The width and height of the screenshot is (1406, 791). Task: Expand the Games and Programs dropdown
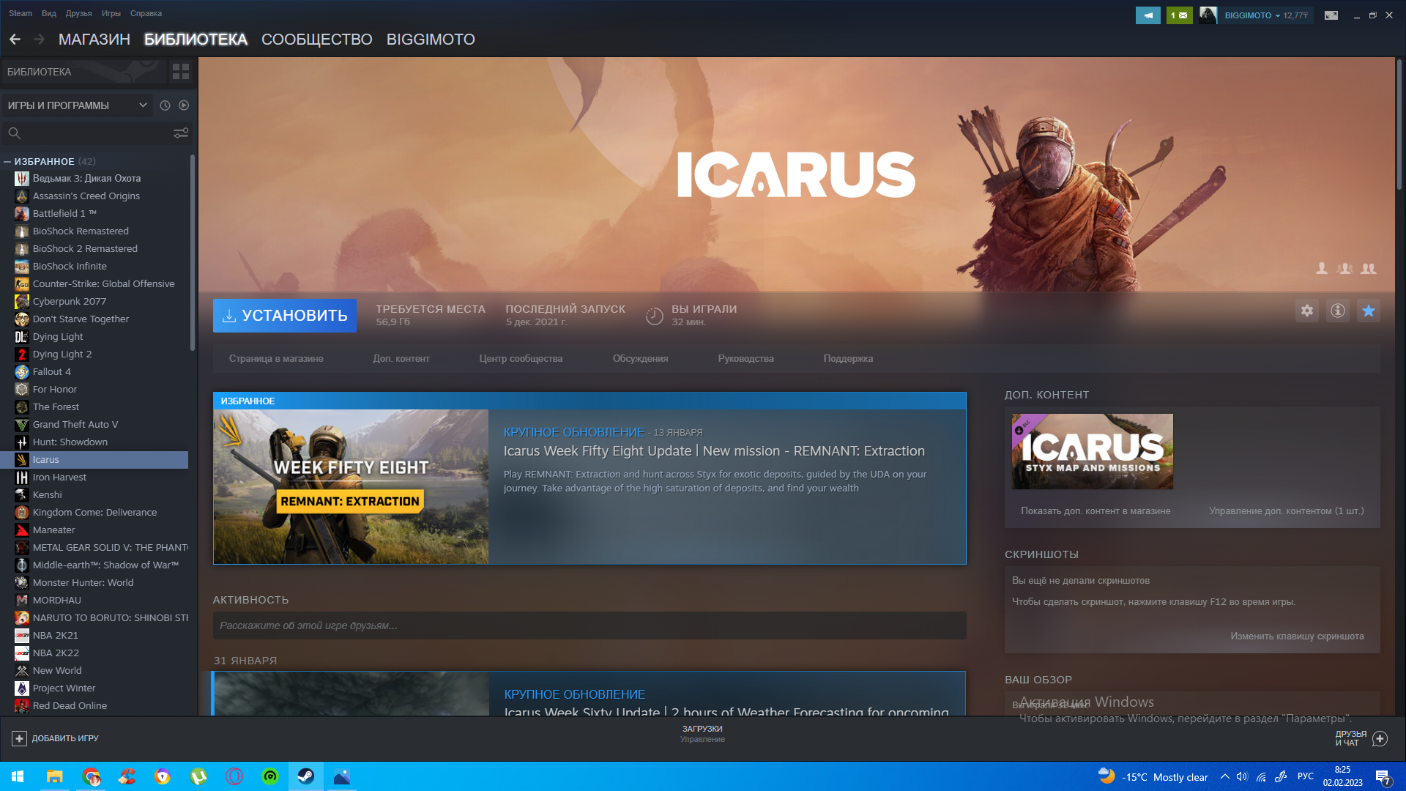point(77,105)
